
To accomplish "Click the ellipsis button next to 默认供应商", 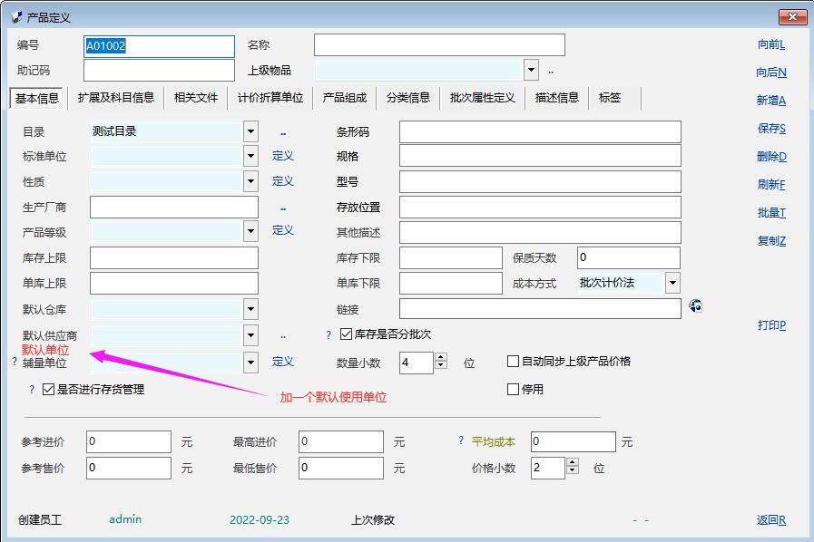I will point(283,336).
